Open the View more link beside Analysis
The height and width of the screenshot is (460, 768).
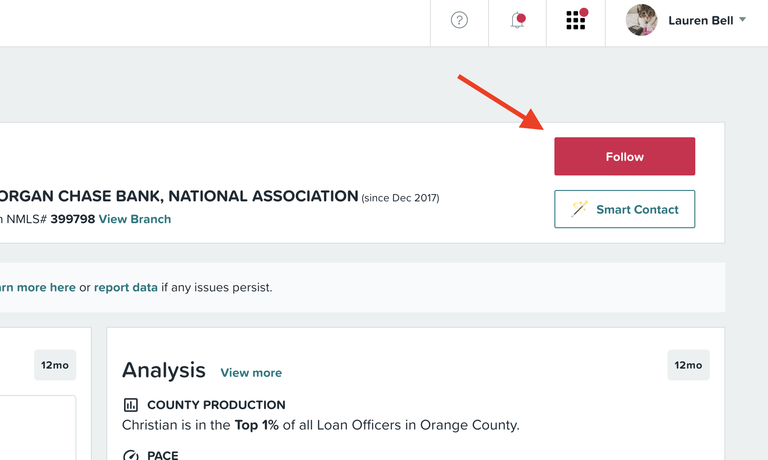(251, 373)
